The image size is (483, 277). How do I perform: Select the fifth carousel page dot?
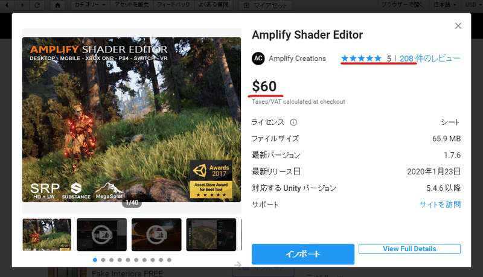click(x=128, y=260)
